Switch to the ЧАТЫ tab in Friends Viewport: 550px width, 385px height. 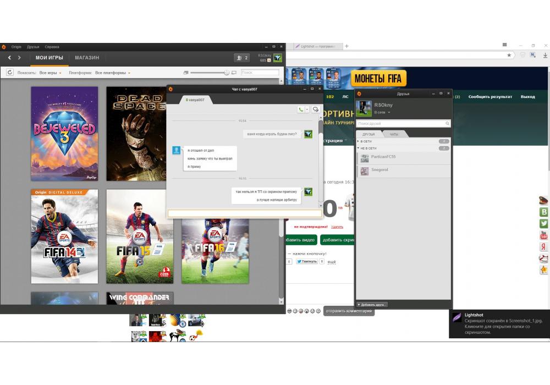pos(394,134)
